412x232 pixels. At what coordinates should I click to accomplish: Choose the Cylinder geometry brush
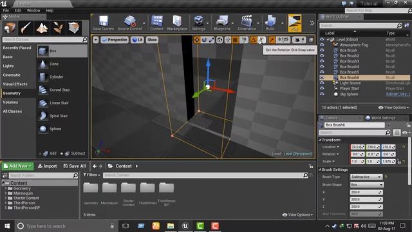coord(62,77)
